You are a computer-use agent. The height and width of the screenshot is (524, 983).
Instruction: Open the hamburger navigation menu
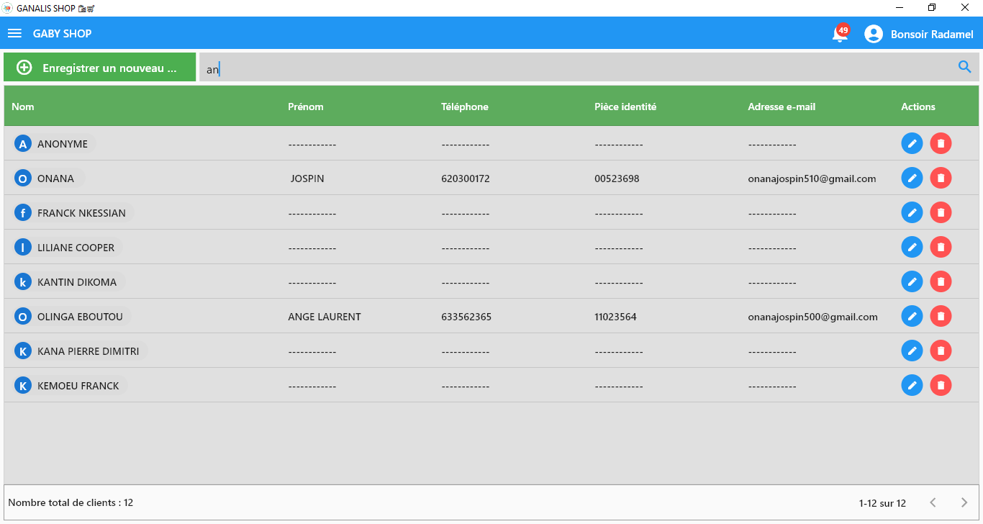[x=14, y=34]
